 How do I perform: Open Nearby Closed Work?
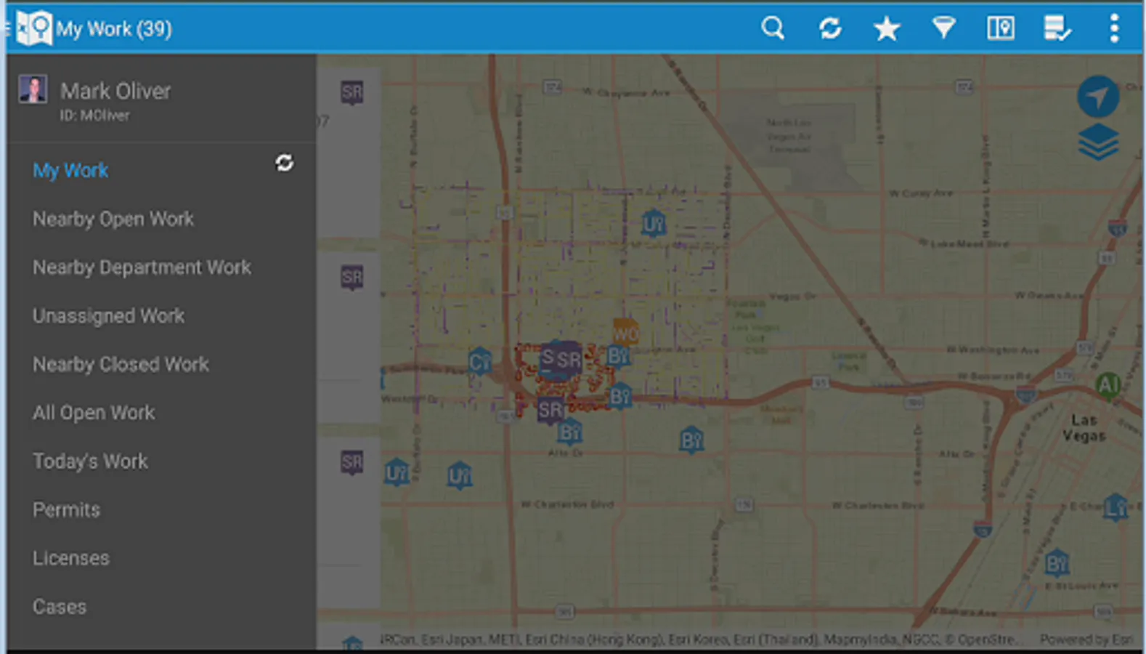(x=121, y=364)
